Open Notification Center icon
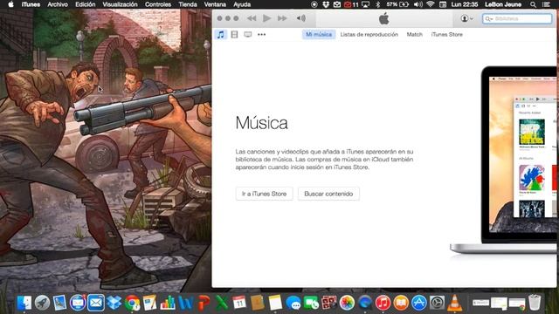 coord(546,4)
